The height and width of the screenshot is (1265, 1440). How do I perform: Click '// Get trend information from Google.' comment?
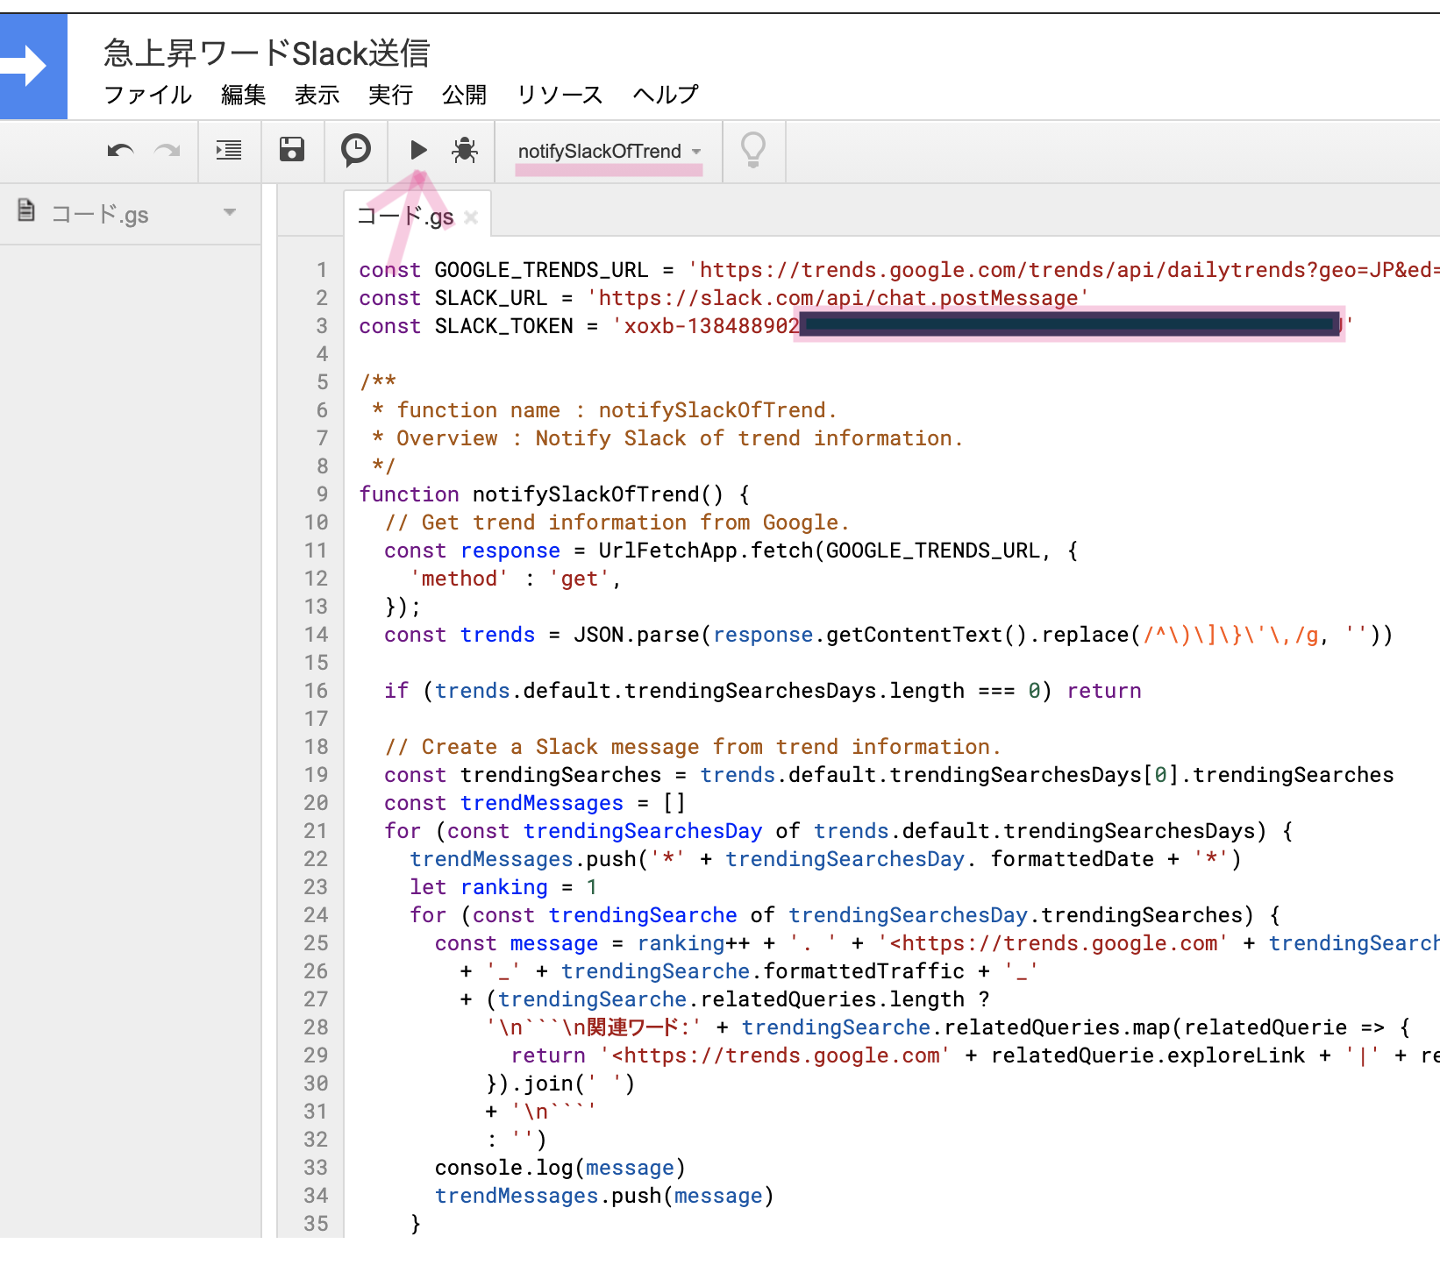pyautogui.click(x=617, y=522)
